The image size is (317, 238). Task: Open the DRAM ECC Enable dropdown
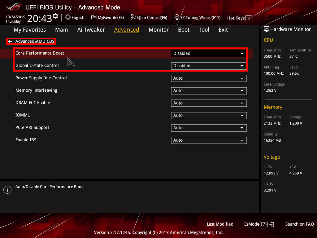tap(209, 103)
